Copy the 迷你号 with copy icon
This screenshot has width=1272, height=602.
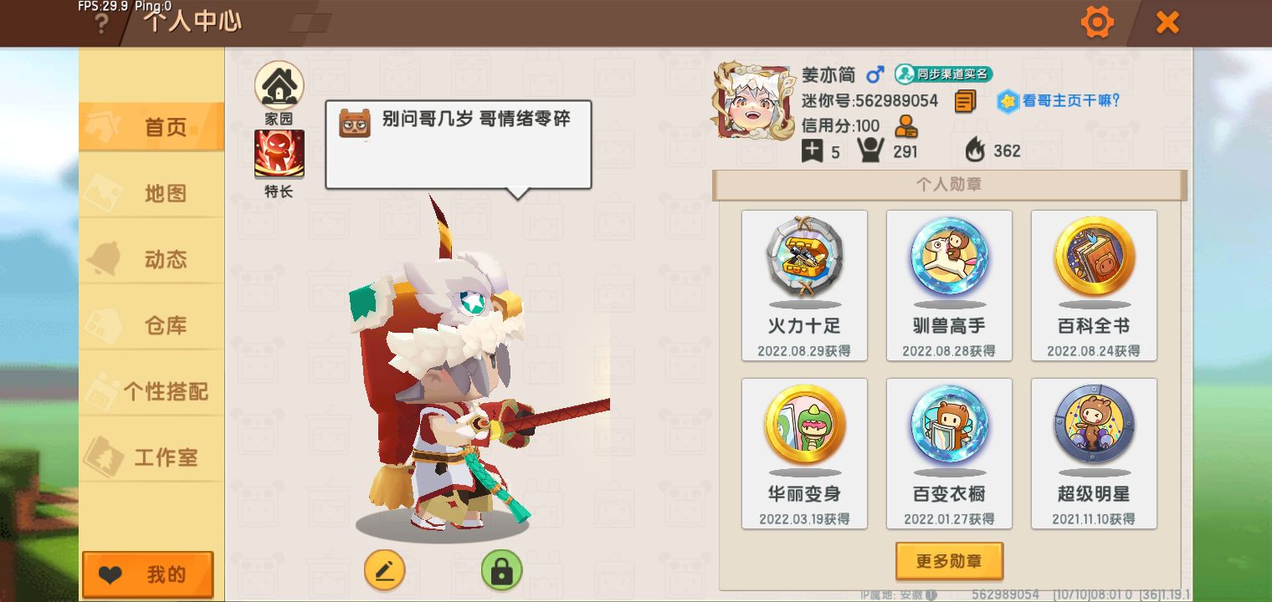tap(965, 101)
